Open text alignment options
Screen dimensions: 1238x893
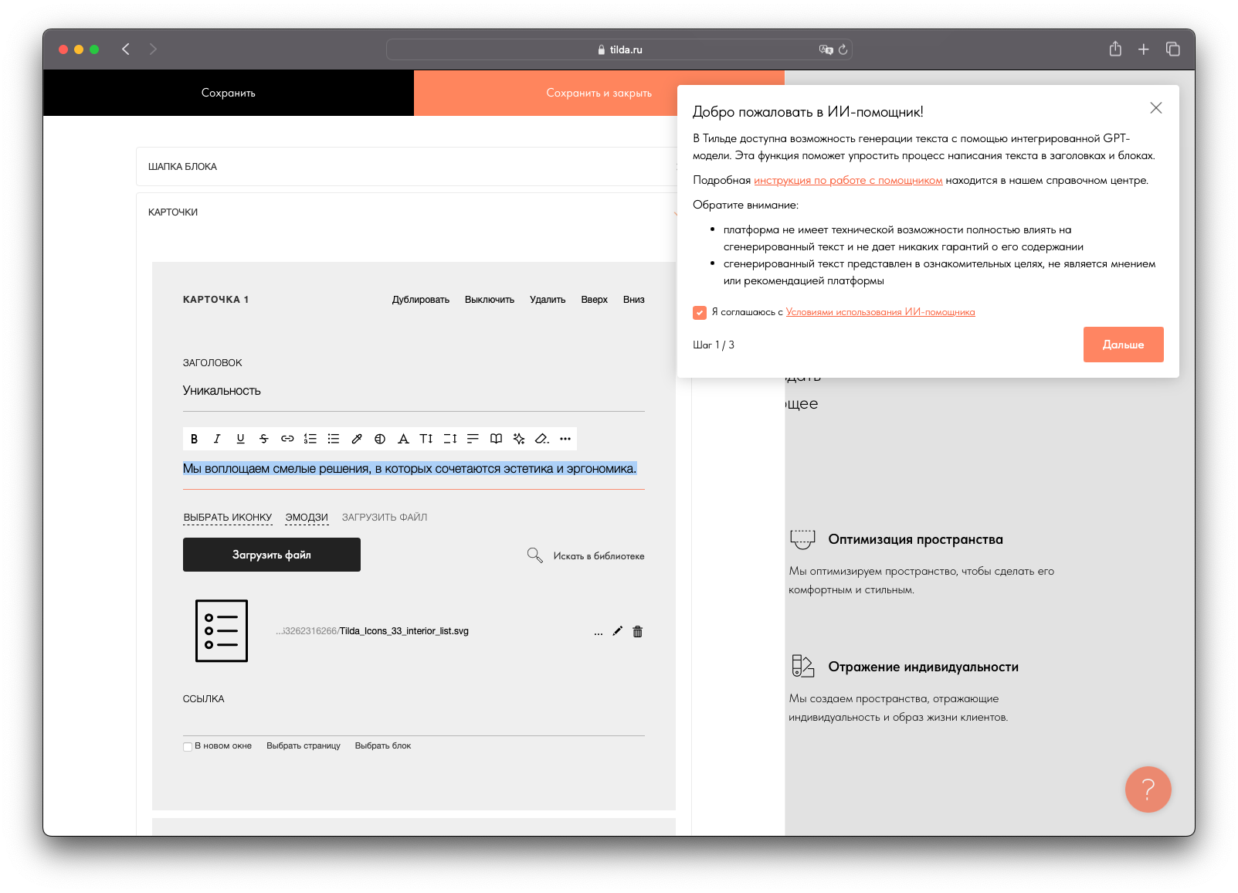point(473,439)
